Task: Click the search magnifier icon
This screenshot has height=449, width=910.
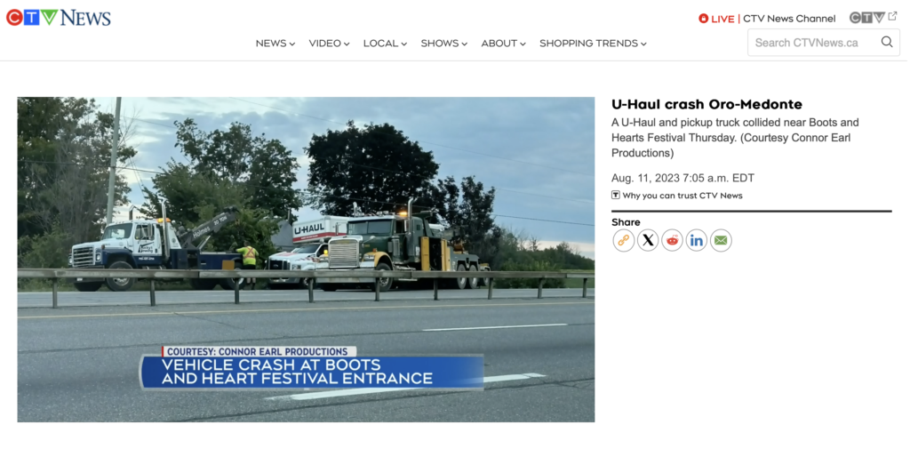Action: [887, 42]
